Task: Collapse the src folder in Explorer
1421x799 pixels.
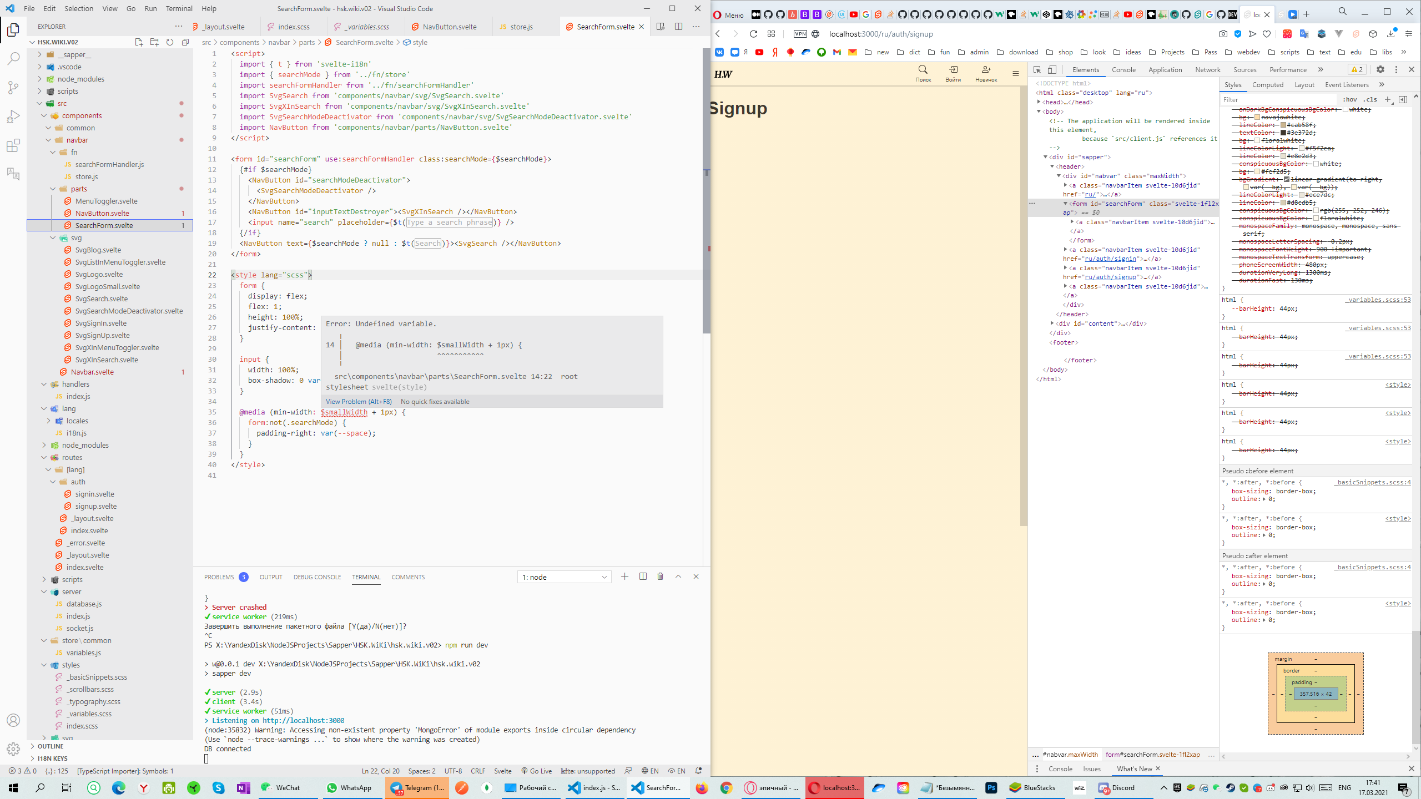Action: [x=40, y=103]
